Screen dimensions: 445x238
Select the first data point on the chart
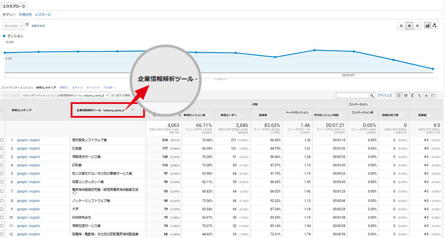pyautogui.click(x=5, y=53)
